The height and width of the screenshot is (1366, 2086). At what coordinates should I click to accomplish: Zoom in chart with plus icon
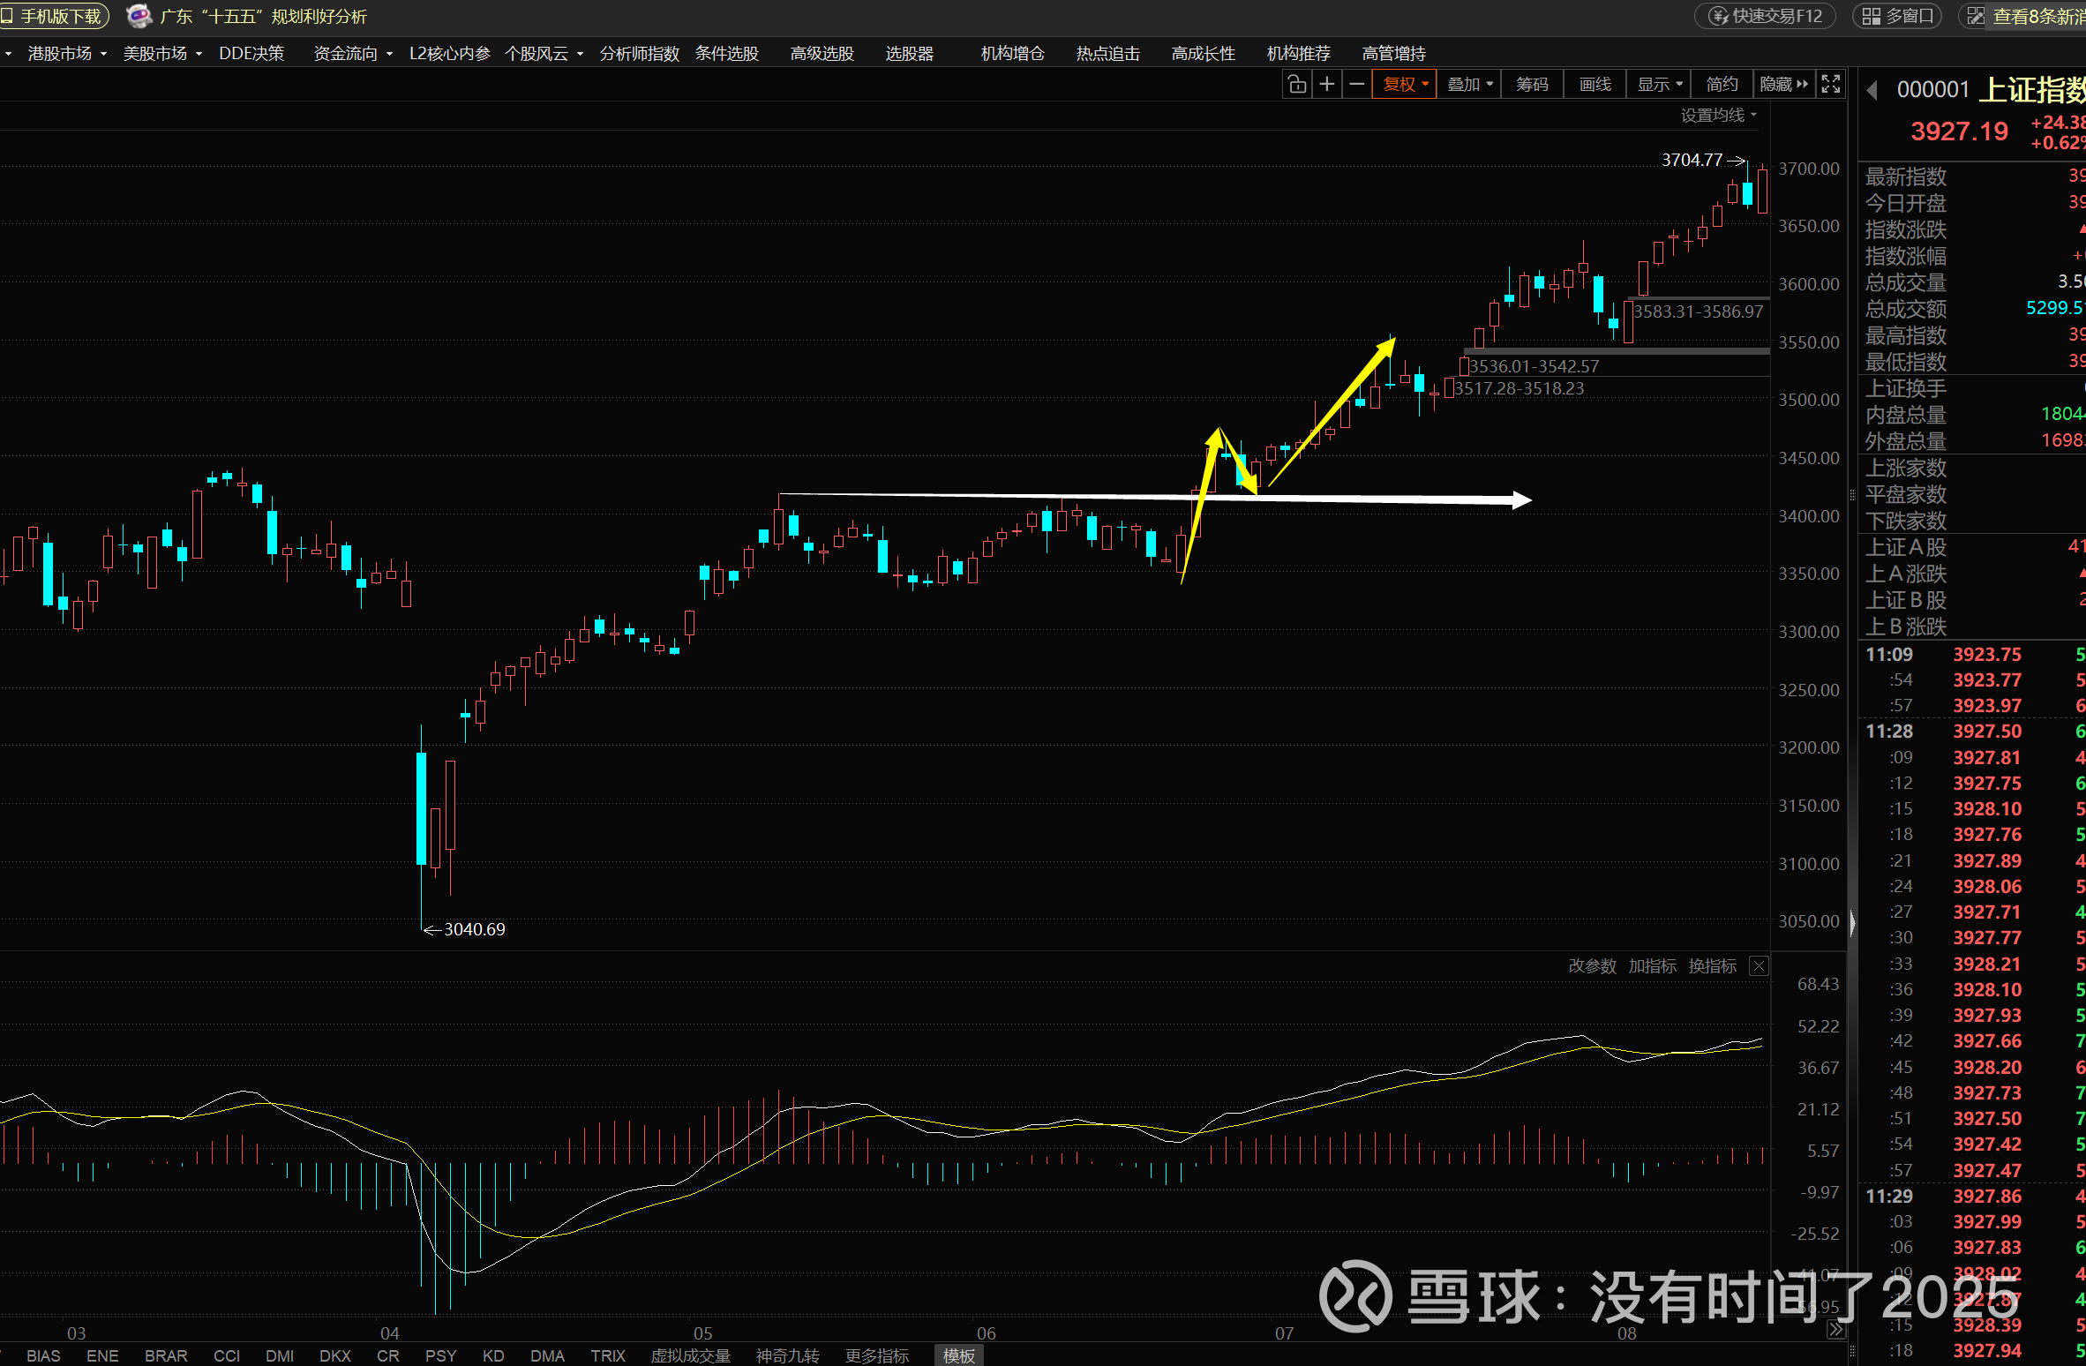(1326, 85)
